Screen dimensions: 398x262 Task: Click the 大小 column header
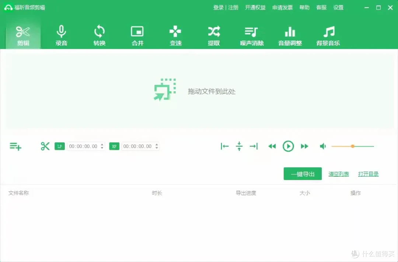click(305, 193)
